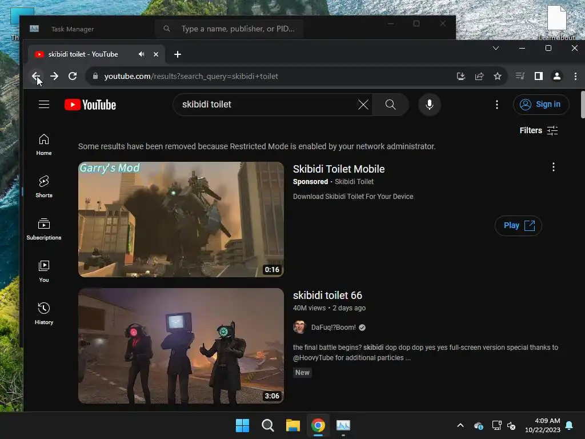Play the skibidi toilet 66 thumbnail

[x=181, y=346]
